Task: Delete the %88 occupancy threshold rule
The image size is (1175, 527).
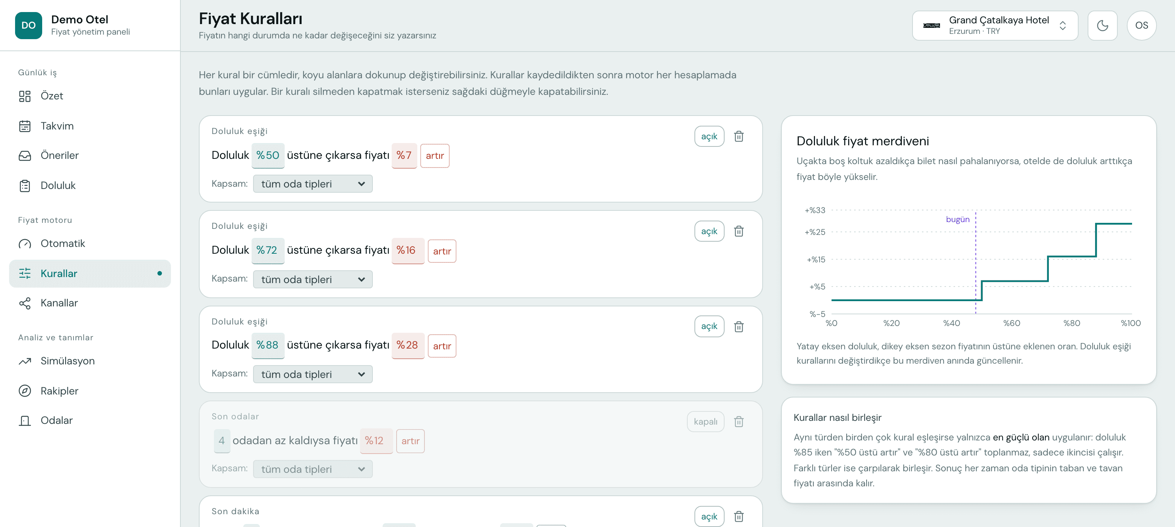Action: tap(739, 326)
